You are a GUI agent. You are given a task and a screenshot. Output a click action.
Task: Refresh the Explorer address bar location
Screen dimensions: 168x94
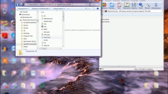click(x=88, y=4)
